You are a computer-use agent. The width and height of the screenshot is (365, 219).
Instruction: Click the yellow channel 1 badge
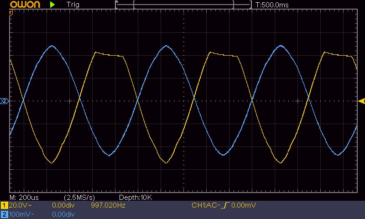(x=4, y=205)
